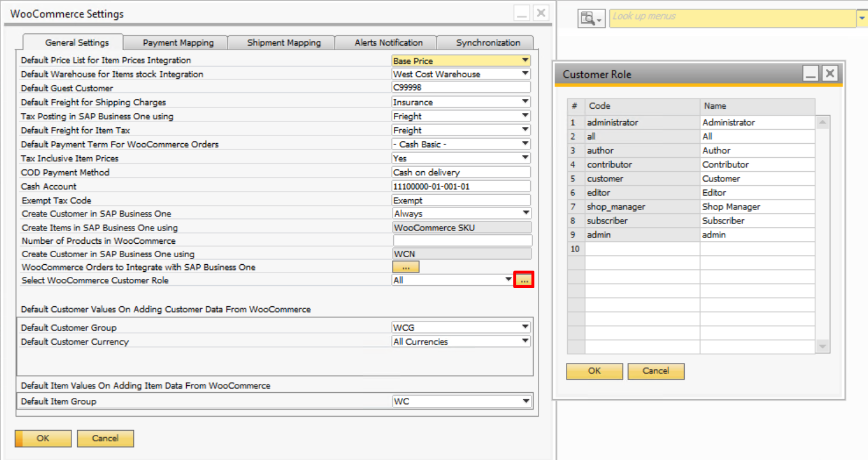Click the Name column header
Image resolution: width=868 pixels, height=460 pixels.
(757, 106)
